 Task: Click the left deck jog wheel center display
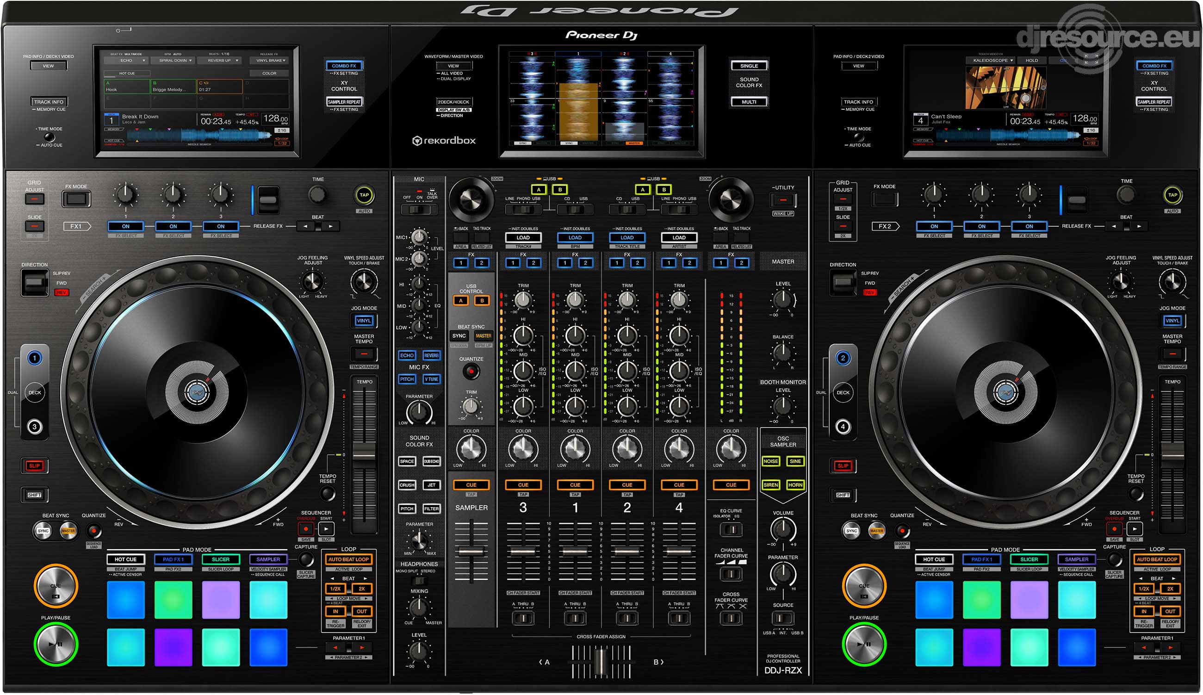(x=197, y=392)
